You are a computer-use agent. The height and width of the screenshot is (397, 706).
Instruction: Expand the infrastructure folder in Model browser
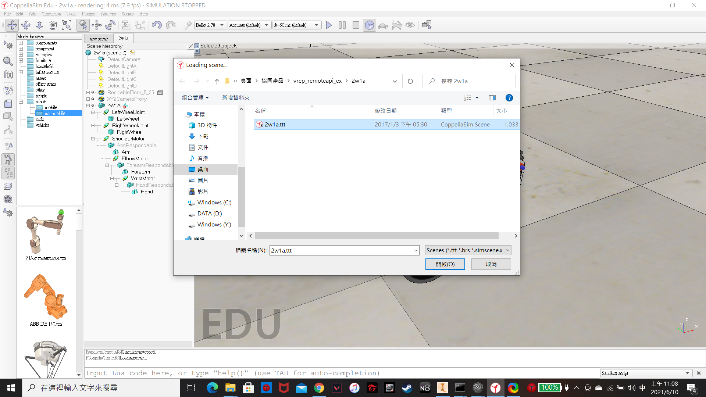click(x=21, y=72)
